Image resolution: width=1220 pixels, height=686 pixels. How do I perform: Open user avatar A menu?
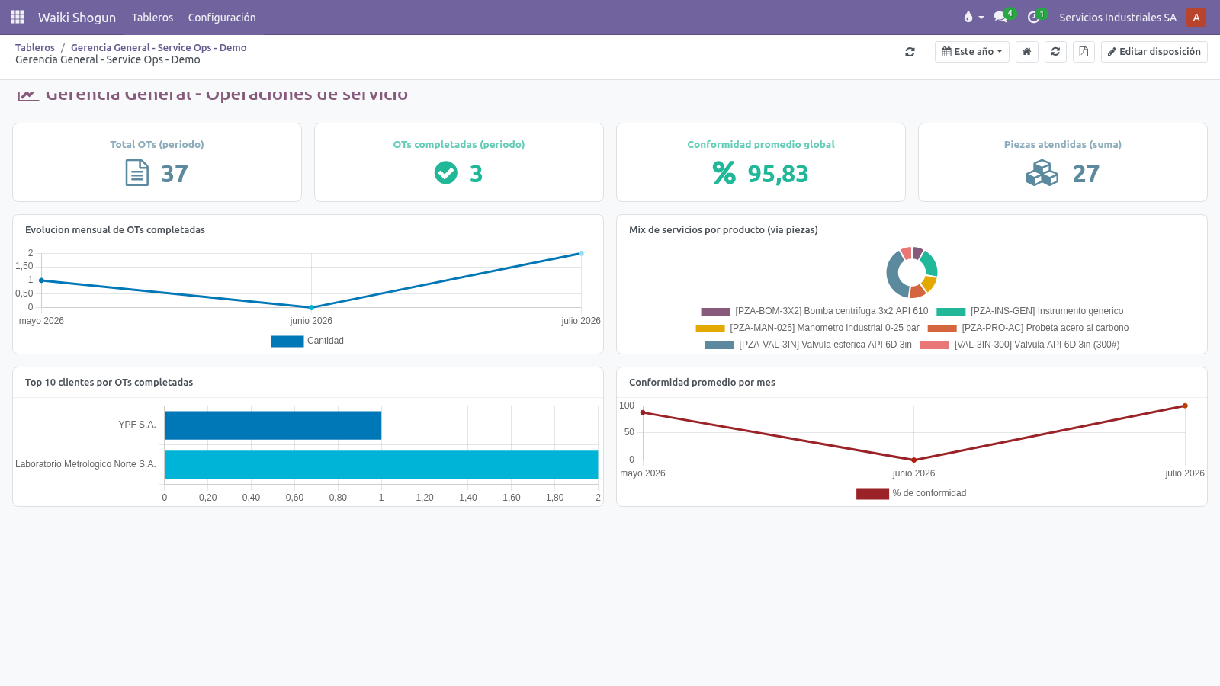click(1196, 17)
